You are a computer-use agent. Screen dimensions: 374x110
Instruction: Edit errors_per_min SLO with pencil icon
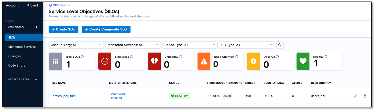coord(355,96)
